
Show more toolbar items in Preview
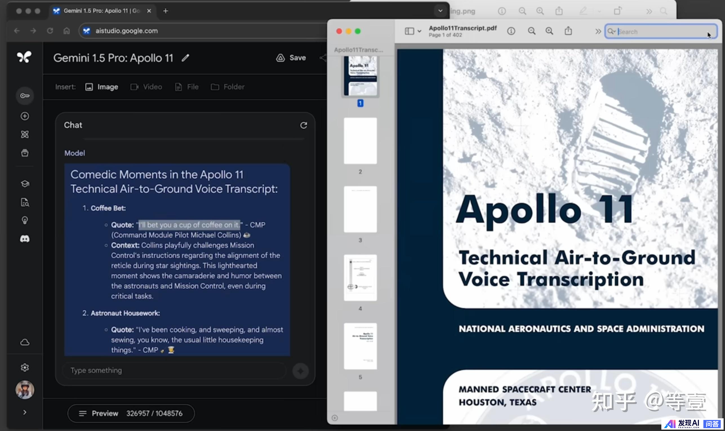point(598,31)
